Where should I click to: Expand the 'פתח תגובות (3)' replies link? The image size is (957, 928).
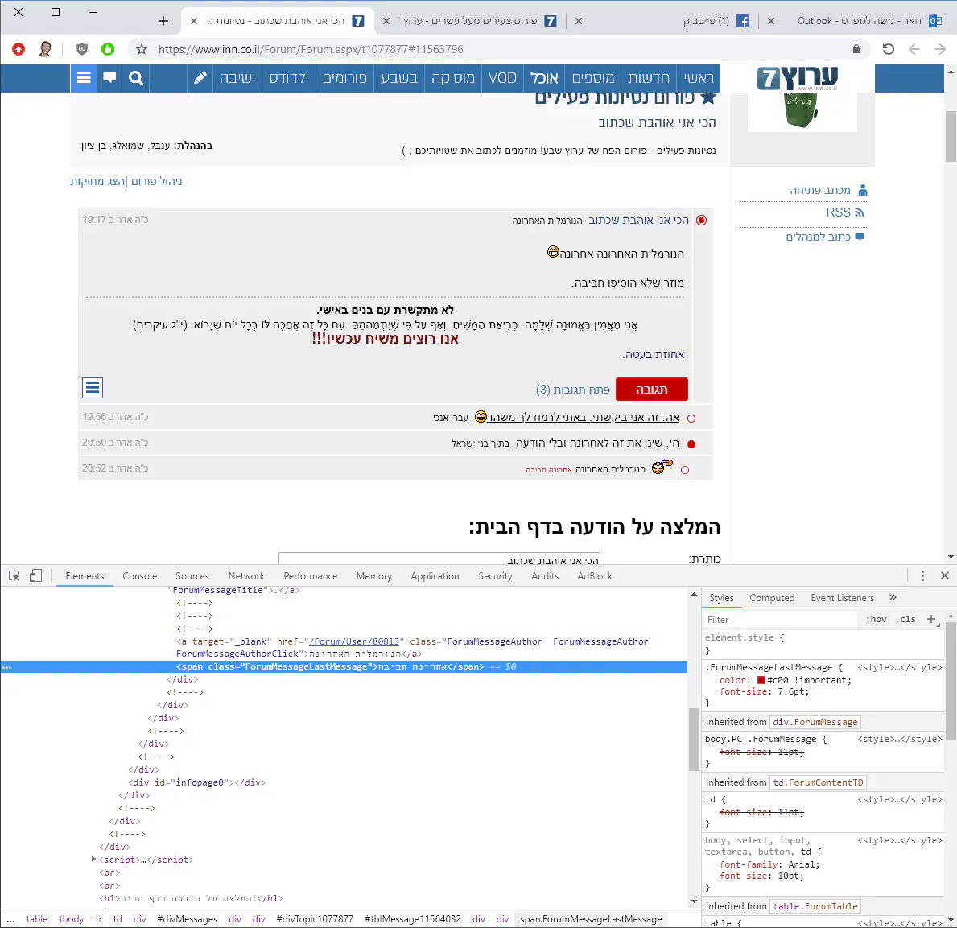click(x=572, y=390)
